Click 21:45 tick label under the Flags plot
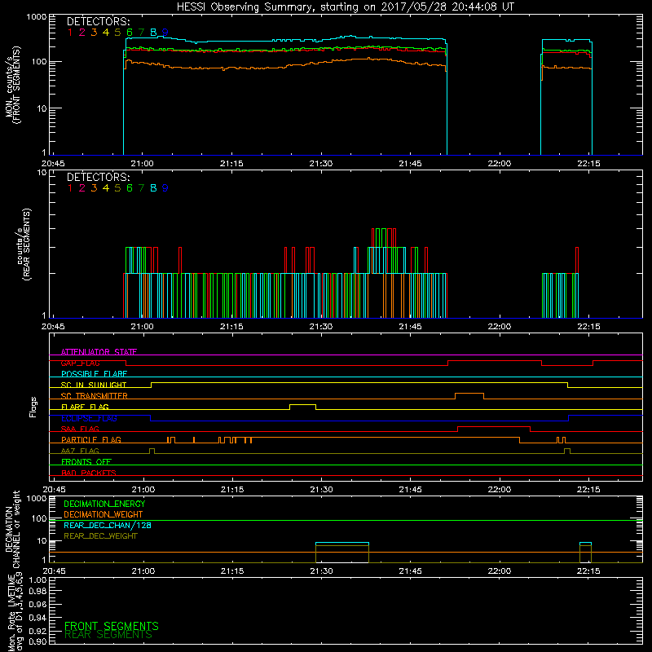This screenshot has height=652, width=652. 411,490
